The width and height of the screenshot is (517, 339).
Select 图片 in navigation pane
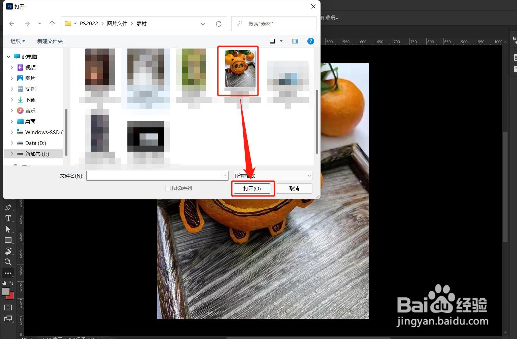(30, 78)
